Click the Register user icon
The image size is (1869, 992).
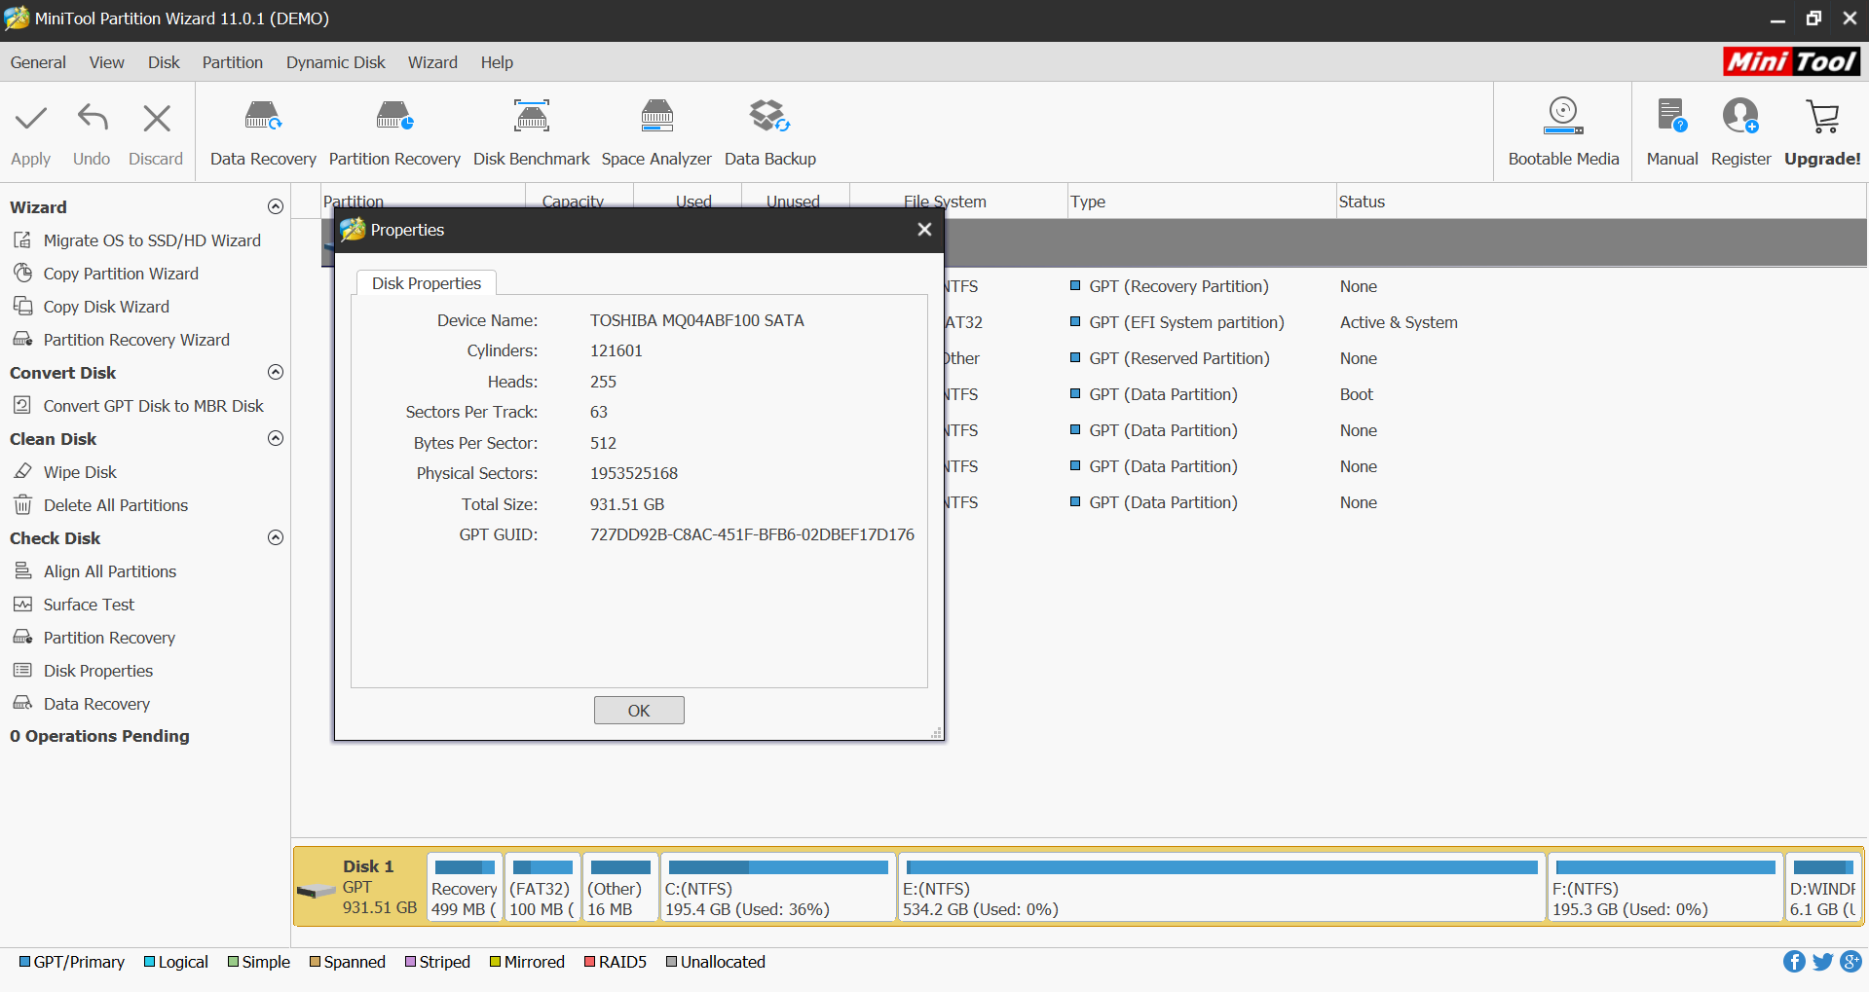(1740, 116)
